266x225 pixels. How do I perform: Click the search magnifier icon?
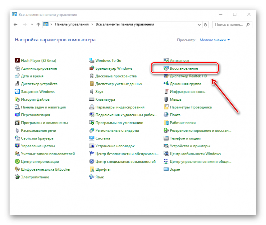(x=248, y=24)
